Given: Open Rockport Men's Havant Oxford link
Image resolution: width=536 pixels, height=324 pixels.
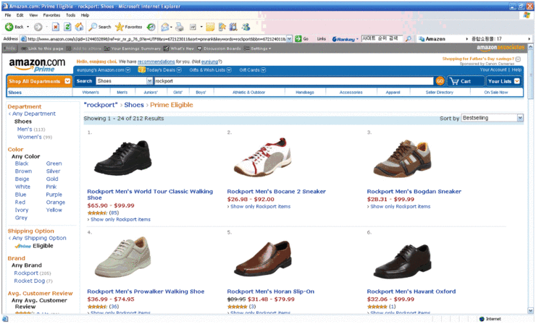Looking at the screenshot, I should (x=411, y=291).
